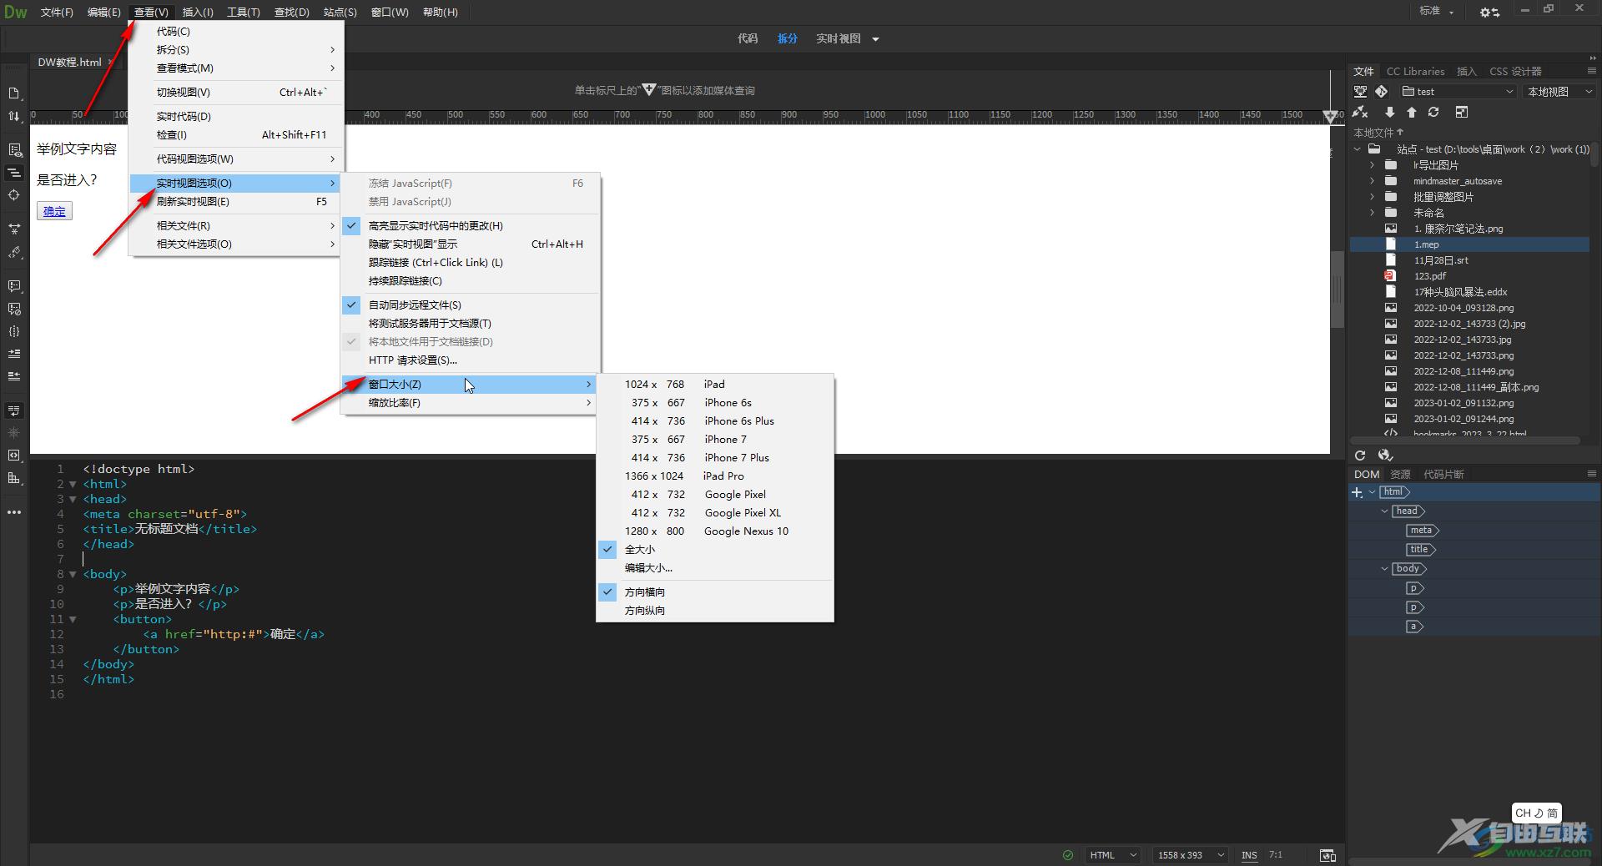This screenshot has height=866, width=1602.
Task: Select the body tag in DOM panel
Action: (x=1408, y=569)
